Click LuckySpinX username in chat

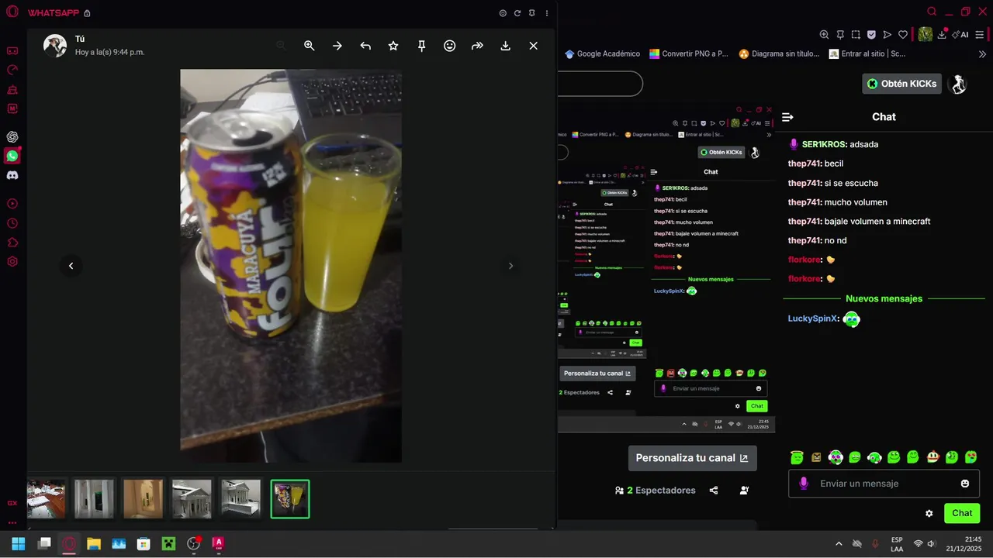click(x=812, y=319)
